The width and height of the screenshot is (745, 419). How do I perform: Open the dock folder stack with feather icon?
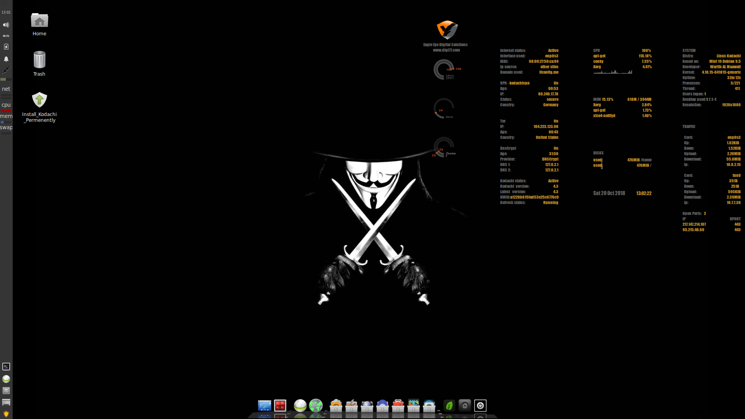pyautogui.click(x=352, y=406)
